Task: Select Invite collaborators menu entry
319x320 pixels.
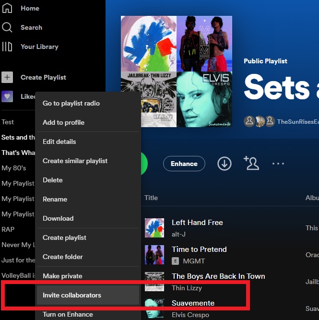Action: click(88, 295)
